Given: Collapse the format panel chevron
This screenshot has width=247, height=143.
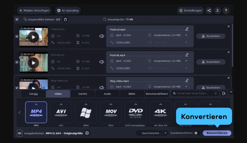Looking at the screenshot, I should coord(231,92).
